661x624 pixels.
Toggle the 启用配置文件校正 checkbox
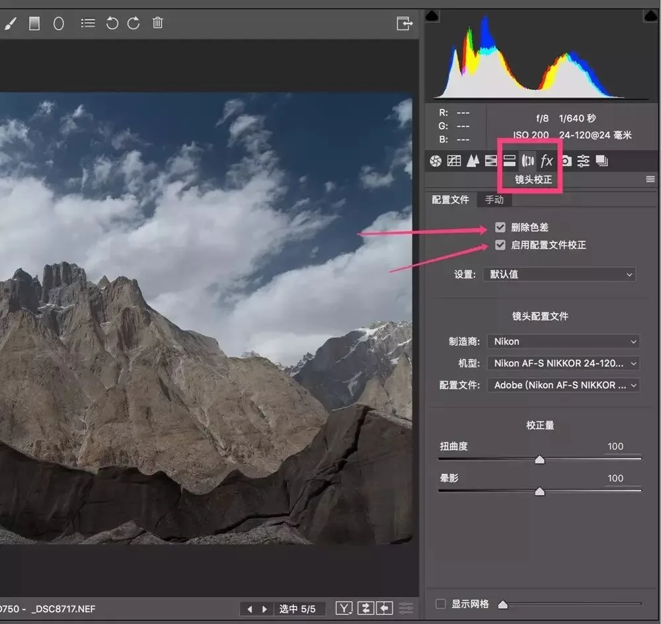coord(500,245)
